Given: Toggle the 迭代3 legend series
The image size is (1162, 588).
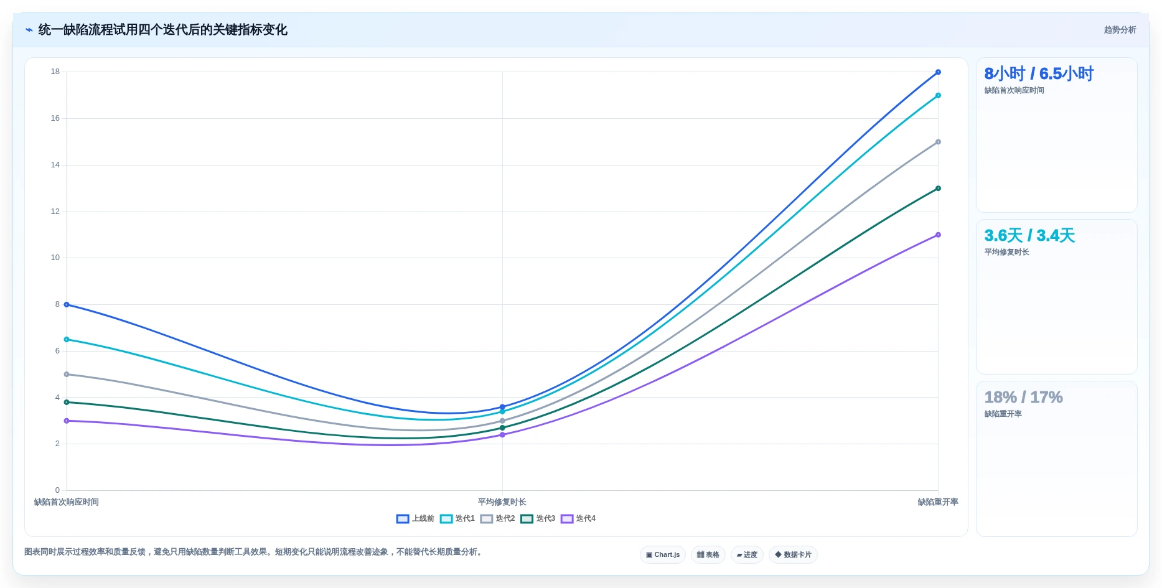Looking at the screenshot, I should point(538,519).
